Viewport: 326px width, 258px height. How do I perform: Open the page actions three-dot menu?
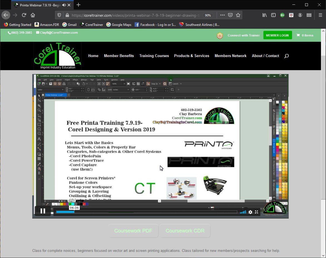[222, 15]
